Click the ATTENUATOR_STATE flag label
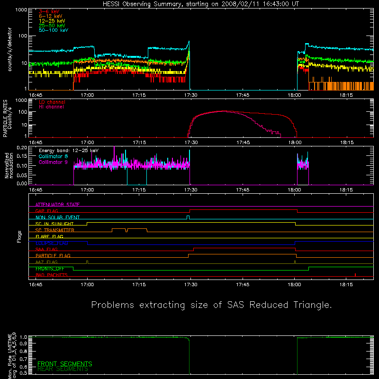 click(x=57, y=205)
